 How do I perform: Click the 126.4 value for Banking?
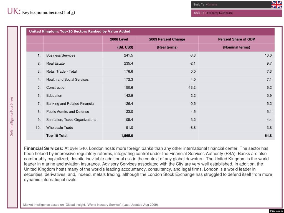coord(129,104)
